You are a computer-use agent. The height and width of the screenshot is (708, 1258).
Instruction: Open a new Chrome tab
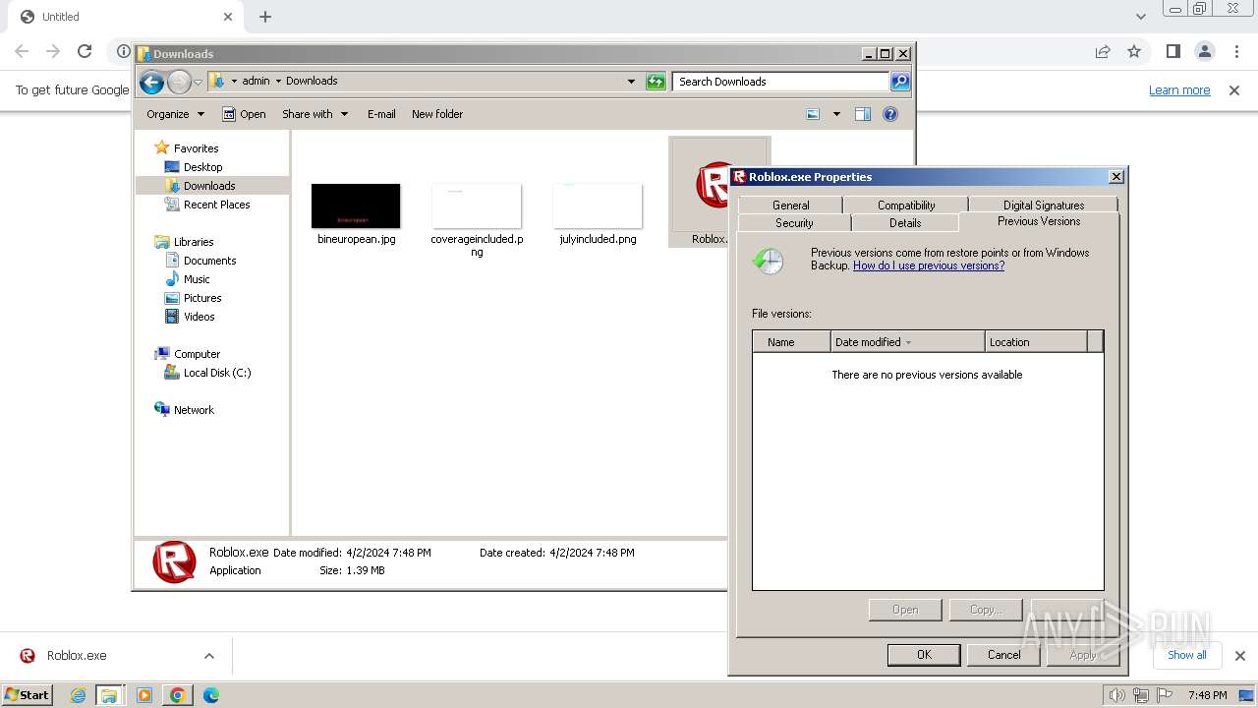click(265, 17)
